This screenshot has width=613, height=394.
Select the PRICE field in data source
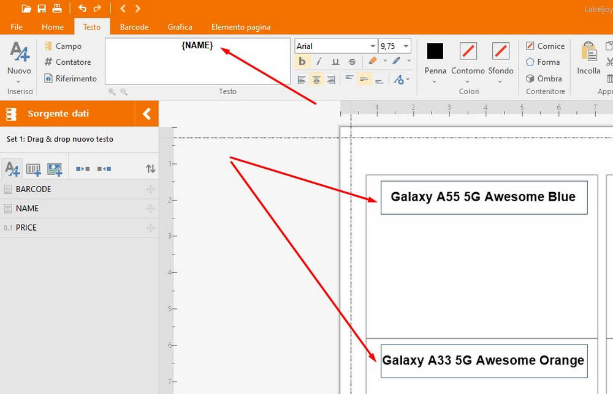coord(26,228)
